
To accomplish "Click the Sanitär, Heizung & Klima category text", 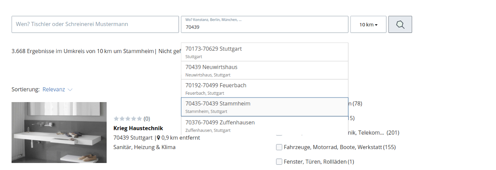I will point(144,147).
